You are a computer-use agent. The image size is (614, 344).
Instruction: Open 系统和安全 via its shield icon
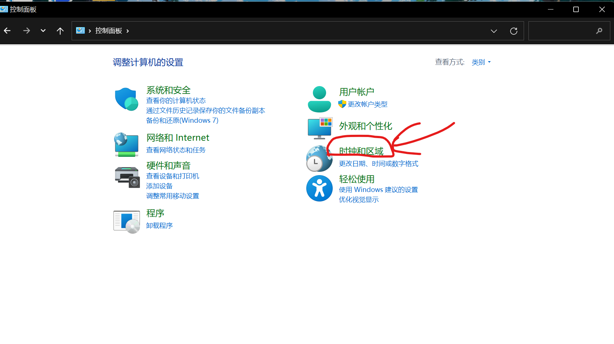126,99
